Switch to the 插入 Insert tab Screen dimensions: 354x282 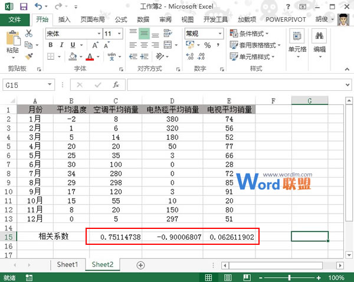tap(64, 19)
